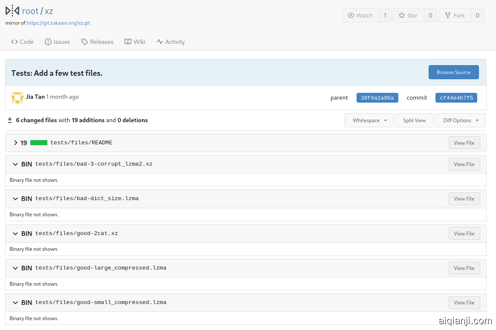Open the Whitespace dropdown
Viewport: 496px width, 330px height.
[x=369, y=121]
